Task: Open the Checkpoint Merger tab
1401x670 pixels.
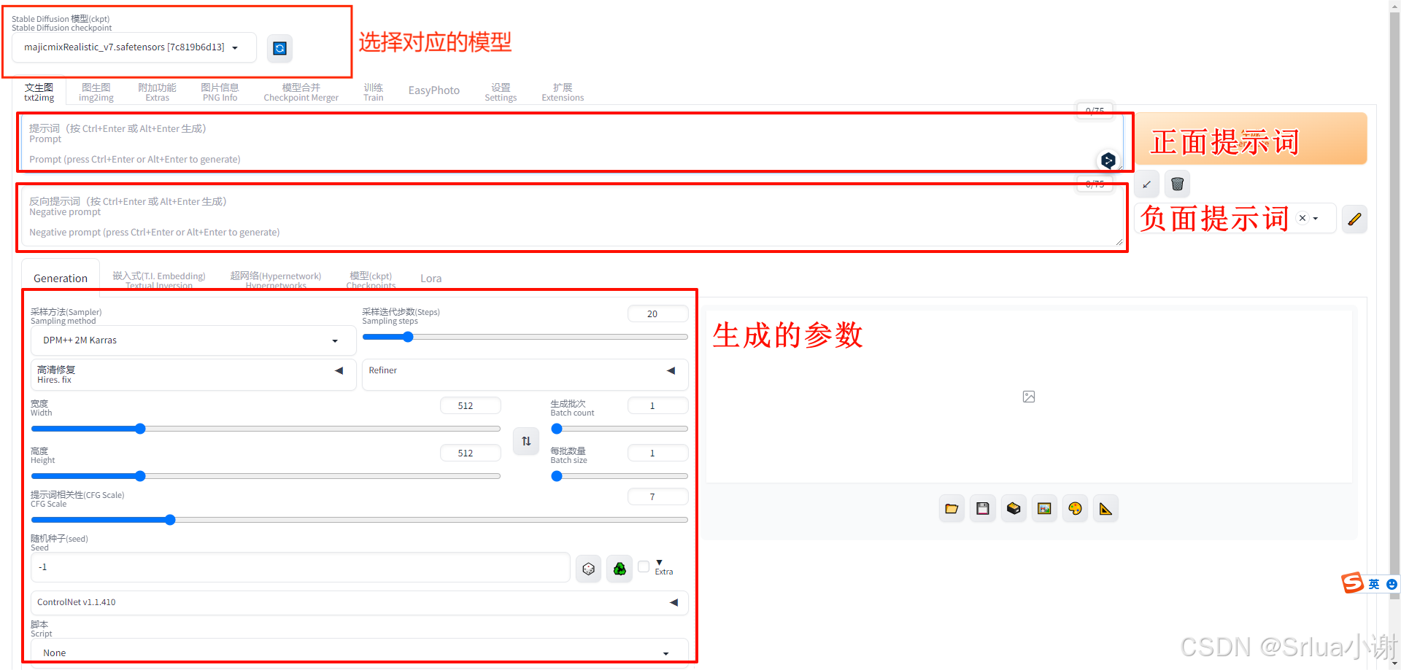Action: [x=301, y=92]
